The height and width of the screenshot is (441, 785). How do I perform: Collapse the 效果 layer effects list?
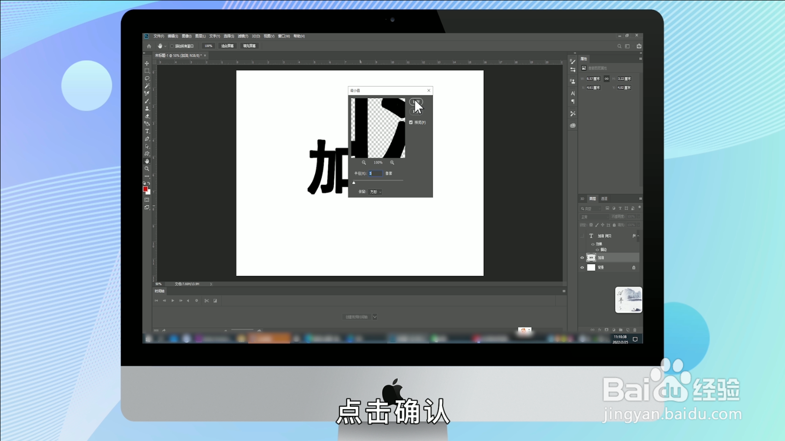coord(638,236)
